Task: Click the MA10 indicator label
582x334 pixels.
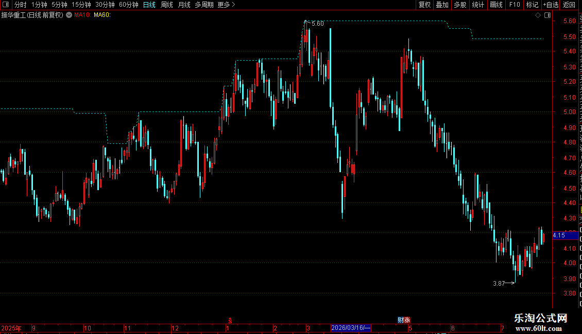Action: coord(82,15)
